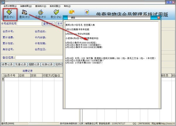
Task: Click the 会员卡号 field label
Action: click(9, 32)
